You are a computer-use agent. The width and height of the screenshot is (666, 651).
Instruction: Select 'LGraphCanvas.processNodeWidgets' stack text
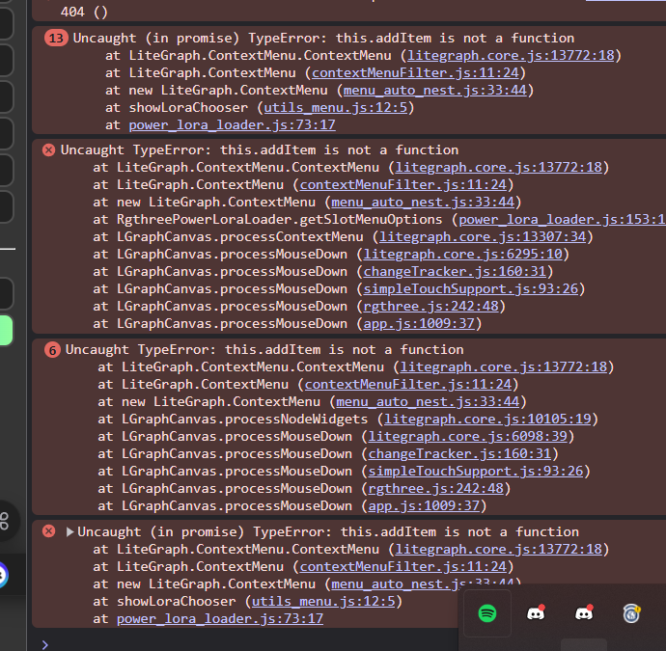(x=244, y=420)
